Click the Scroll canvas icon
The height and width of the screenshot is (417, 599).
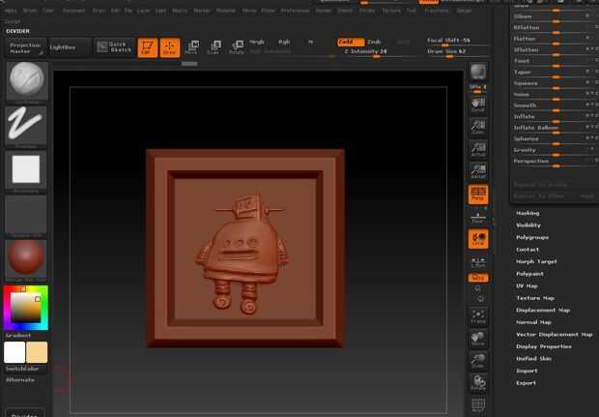point(478,104)
